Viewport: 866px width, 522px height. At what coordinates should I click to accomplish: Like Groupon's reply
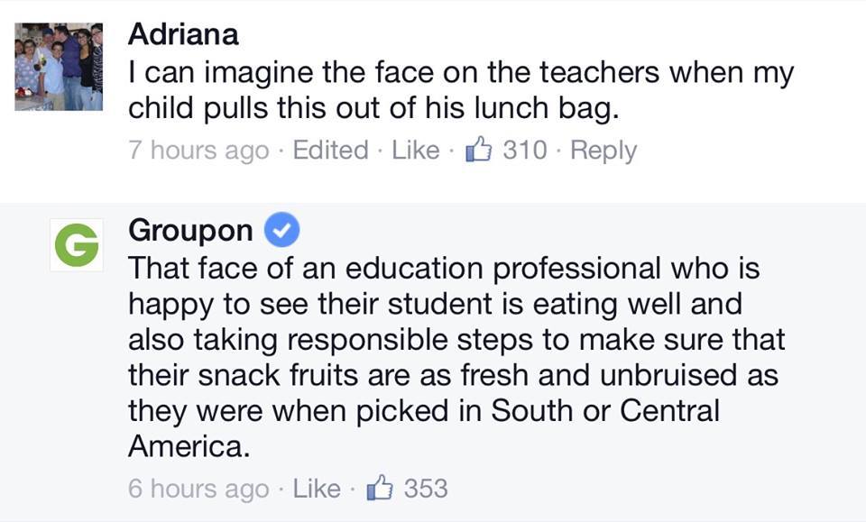click(x=317, y=489)
